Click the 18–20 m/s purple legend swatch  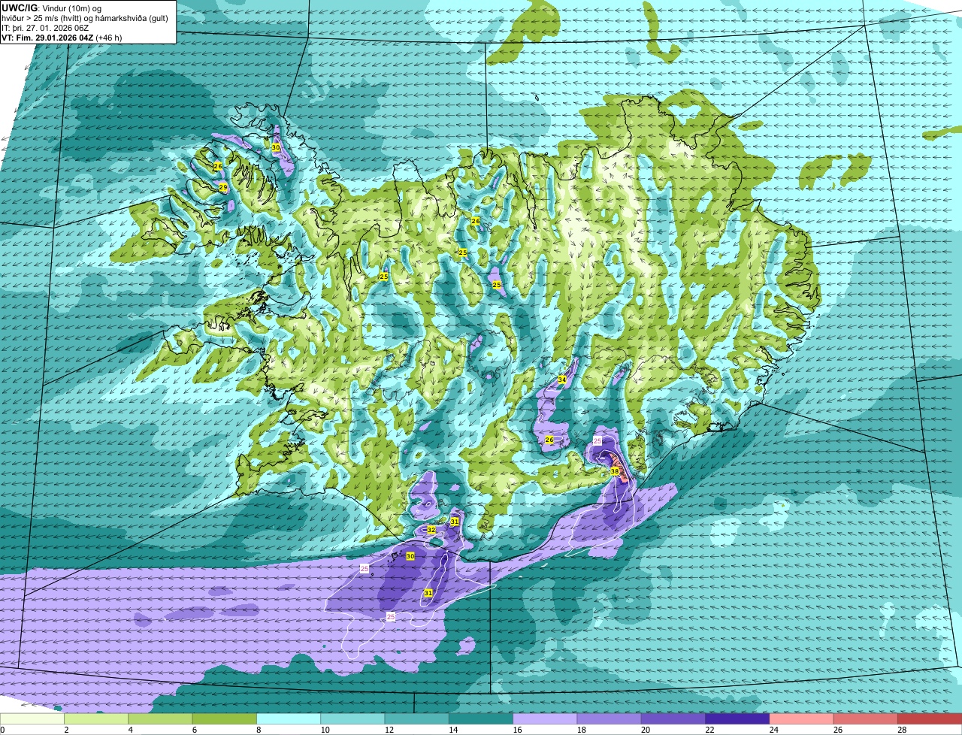(x=609, y=718)
